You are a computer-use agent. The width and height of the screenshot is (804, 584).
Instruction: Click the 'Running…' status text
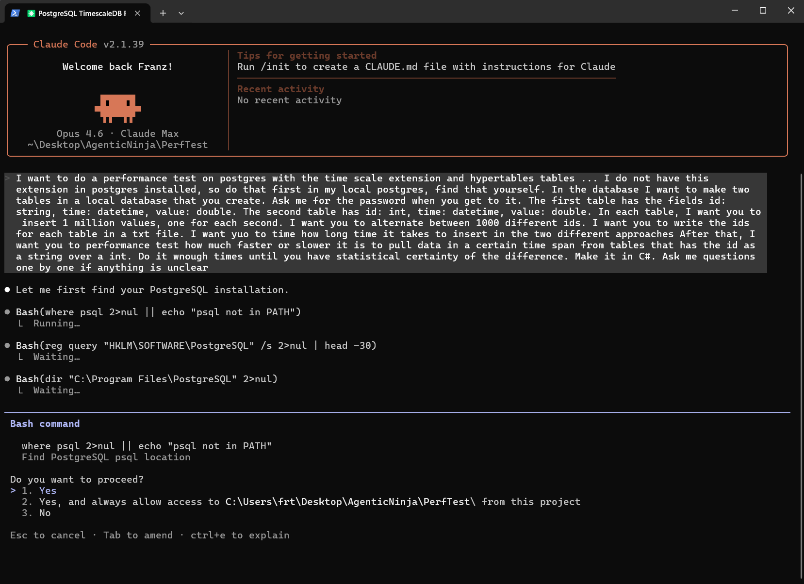click(x=57, y=323)
